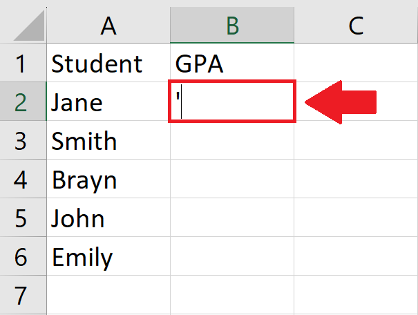Select row 5 header
This screenshot has width=418, height=315.
point(23,217)
